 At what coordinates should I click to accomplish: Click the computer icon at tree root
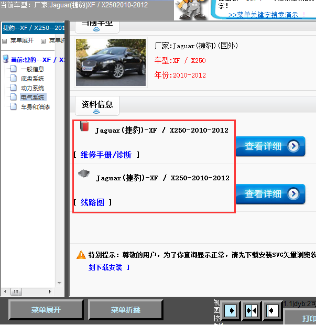(6, 59)
